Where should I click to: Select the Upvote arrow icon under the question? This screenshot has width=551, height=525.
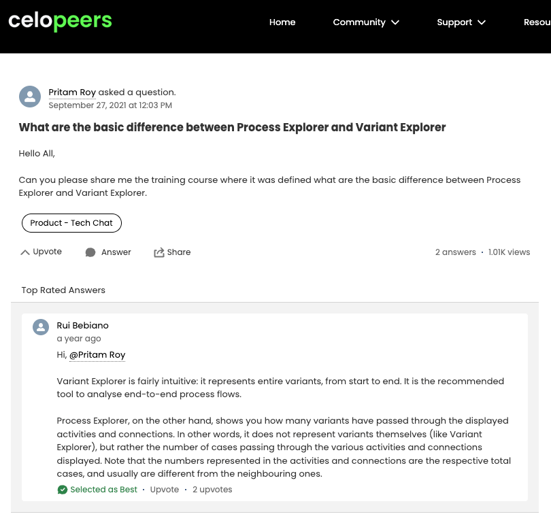click(25, 252)
